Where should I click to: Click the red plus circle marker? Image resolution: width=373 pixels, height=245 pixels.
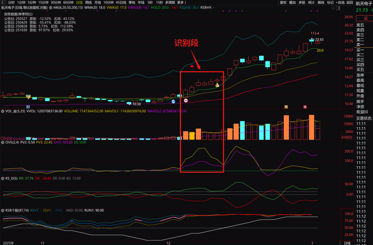pos(186,100)
